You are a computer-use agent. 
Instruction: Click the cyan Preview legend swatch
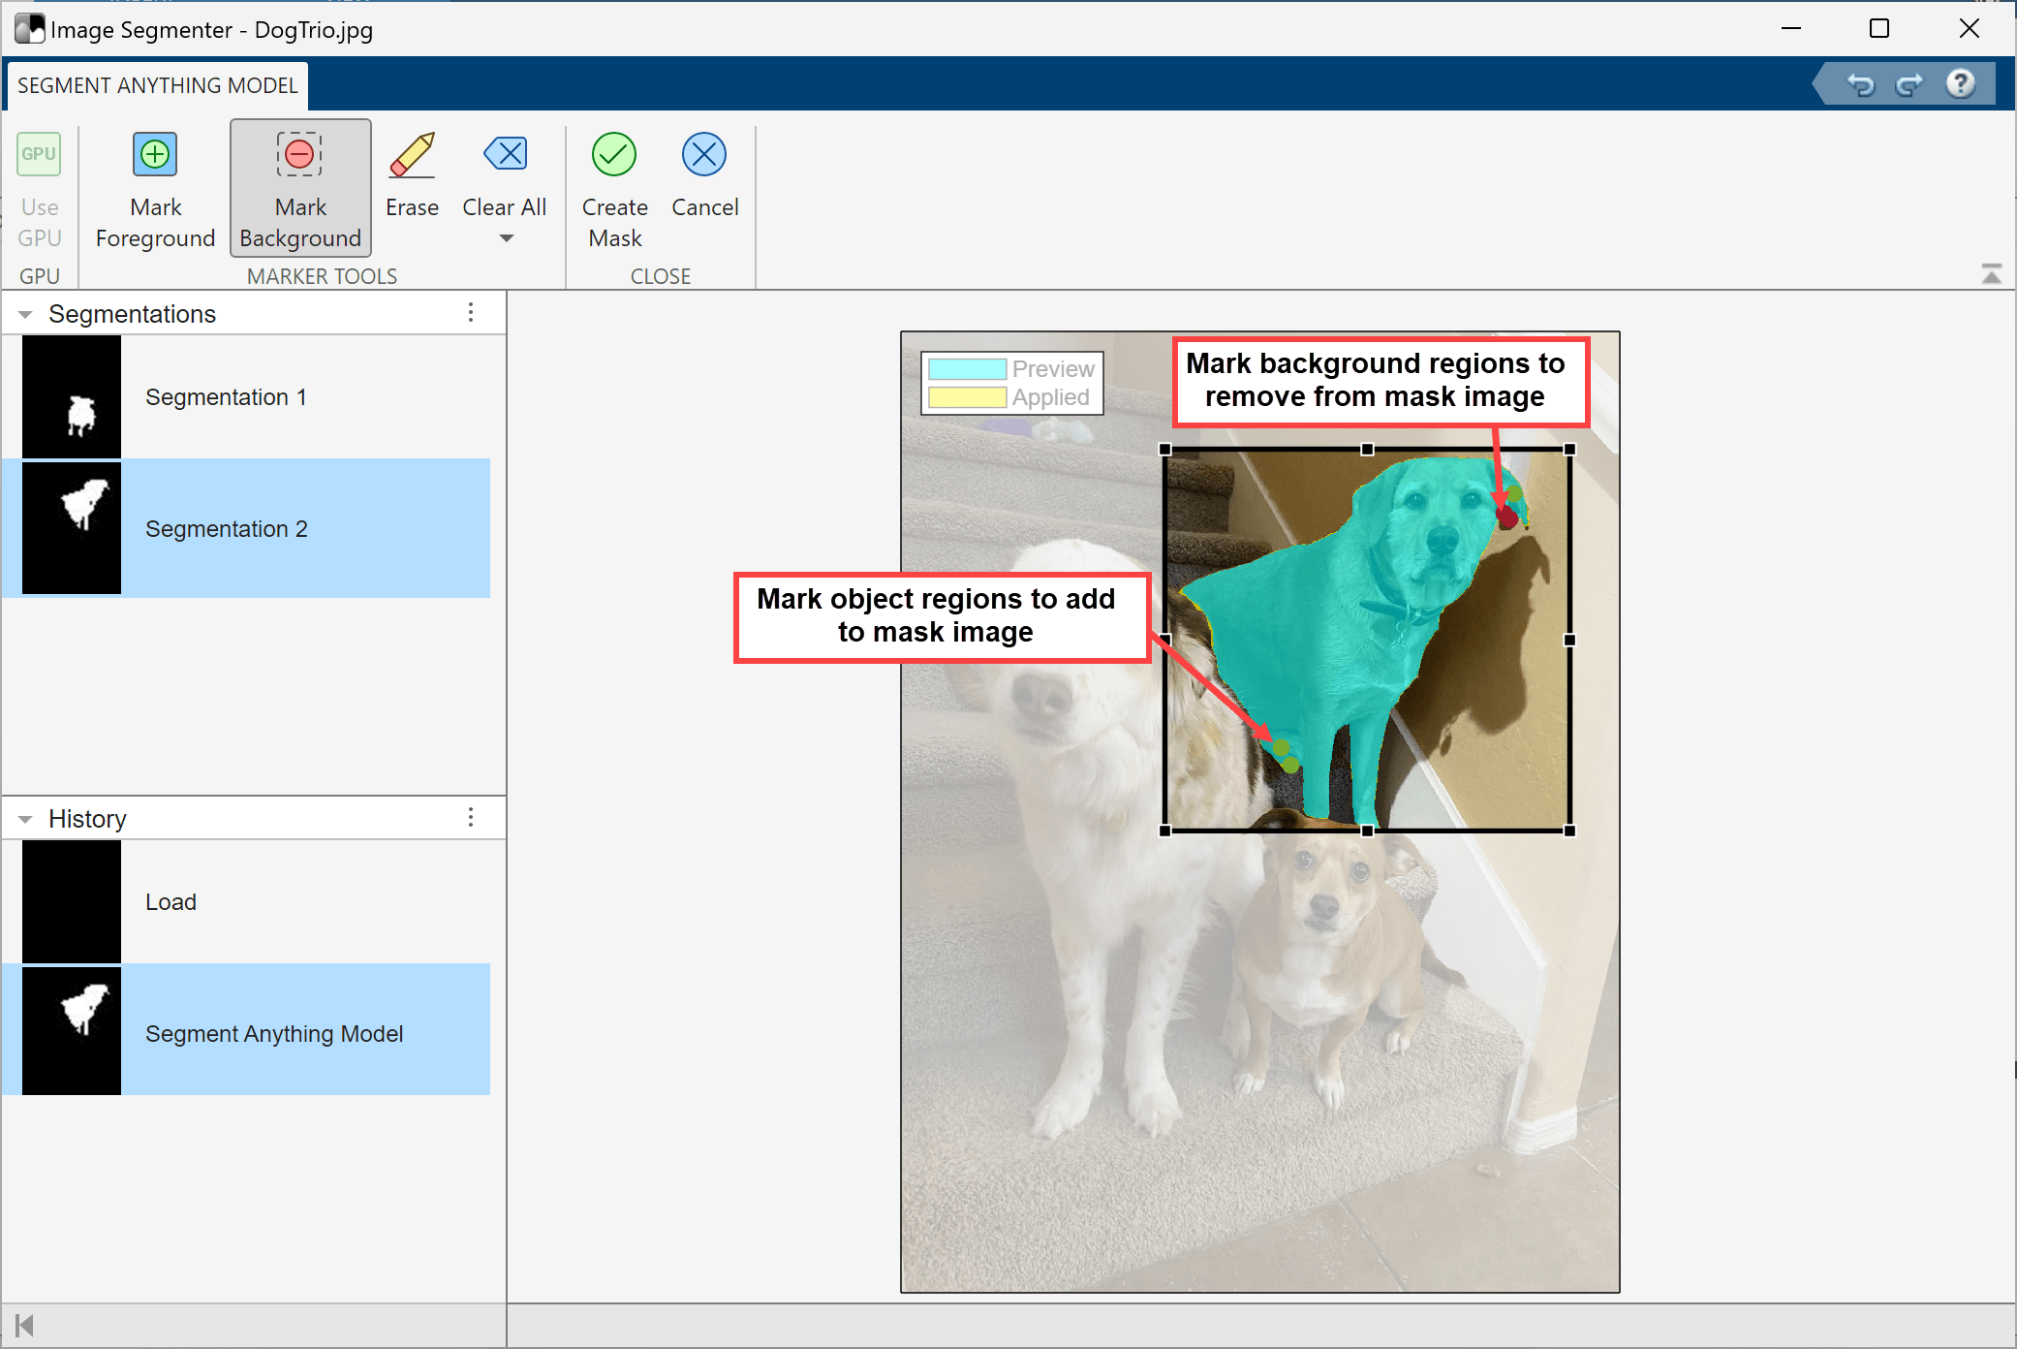[x=967, y=369]
